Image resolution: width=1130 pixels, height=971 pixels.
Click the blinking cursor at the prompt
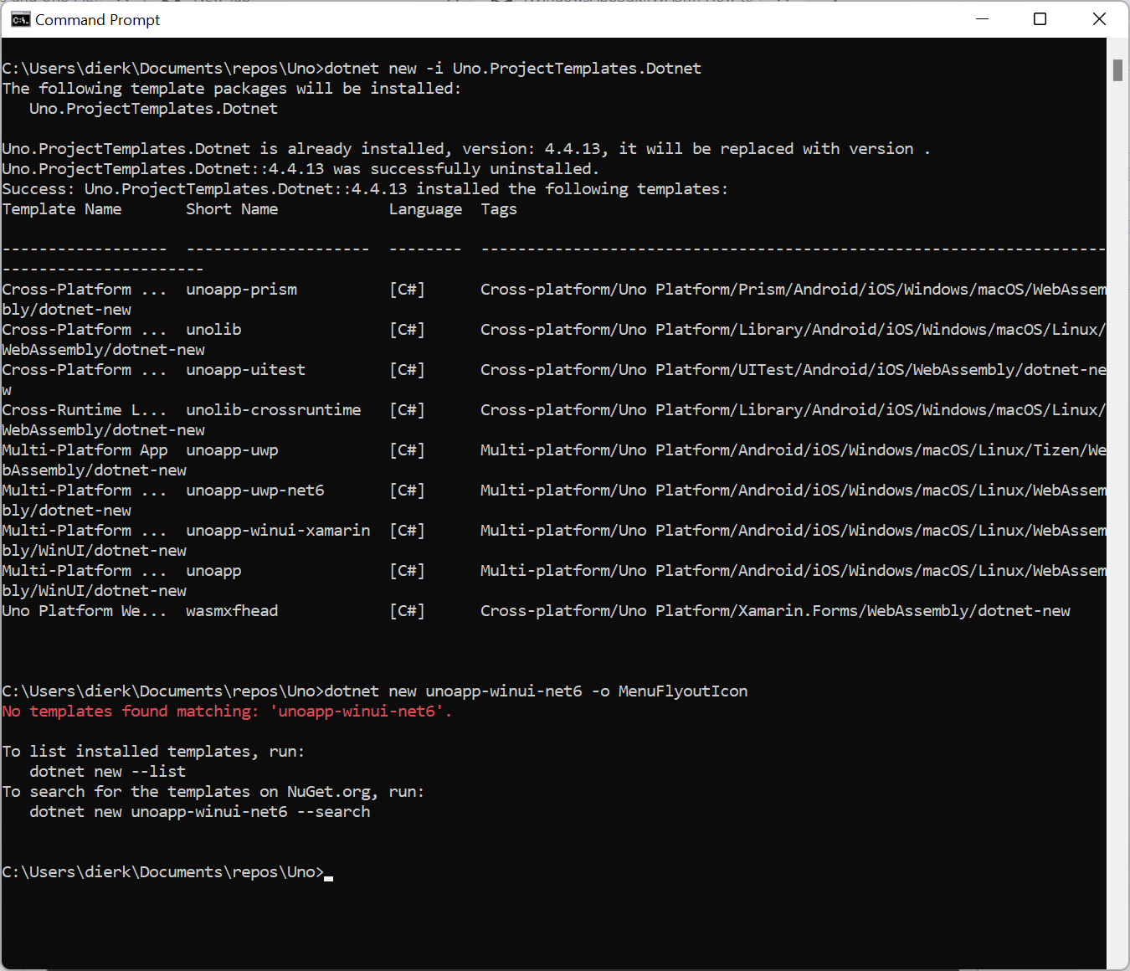[329, 876]
